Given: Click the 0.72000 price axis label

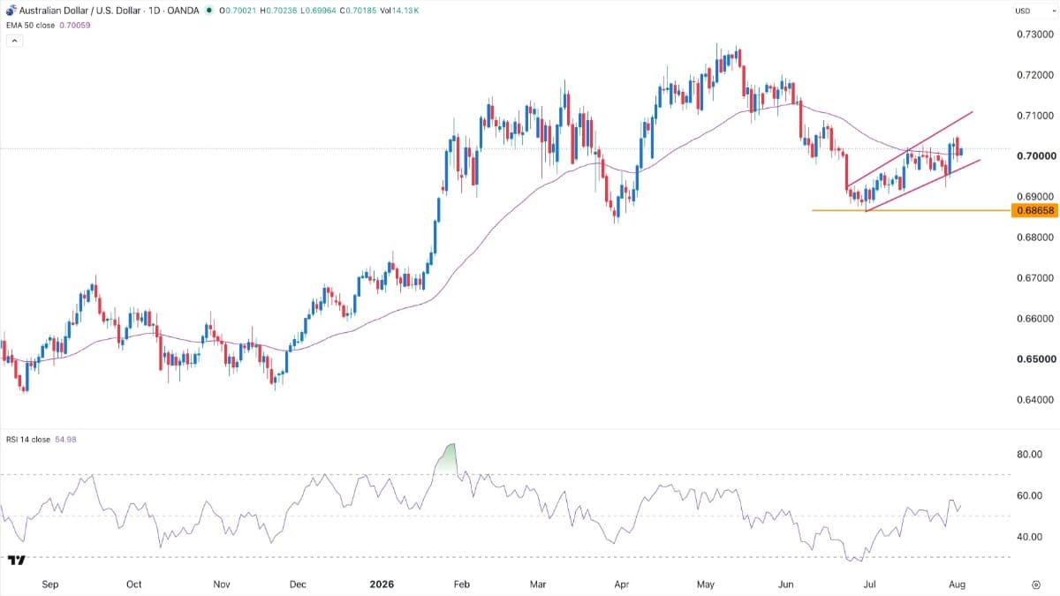Looking at the screenshot, I should (x=1035, y=75).
